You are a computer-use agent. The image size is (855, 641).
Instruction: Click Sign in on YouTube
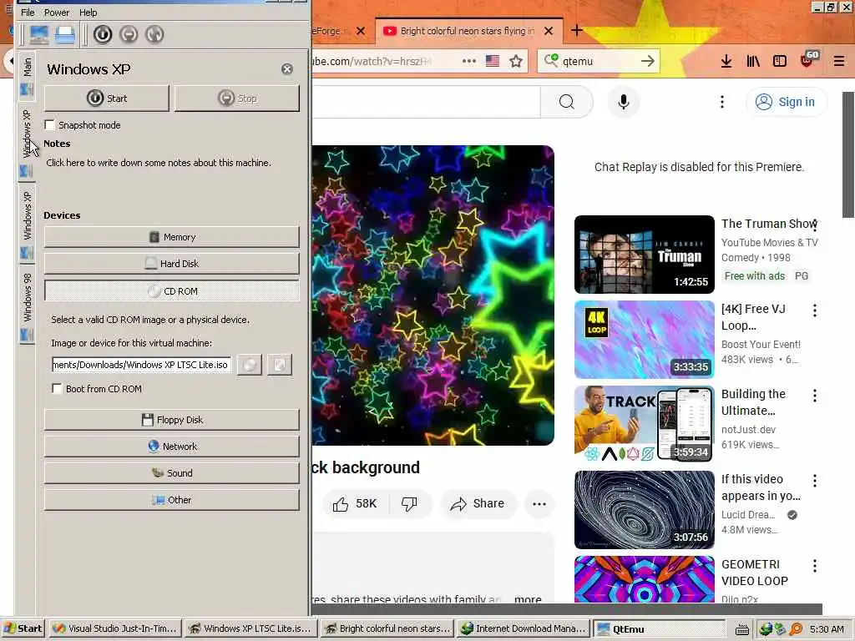[786, 102]
